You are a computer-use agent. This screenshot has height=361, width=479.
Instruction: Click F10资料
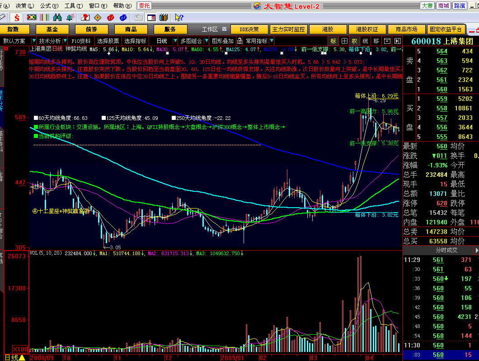coord(81,41)
